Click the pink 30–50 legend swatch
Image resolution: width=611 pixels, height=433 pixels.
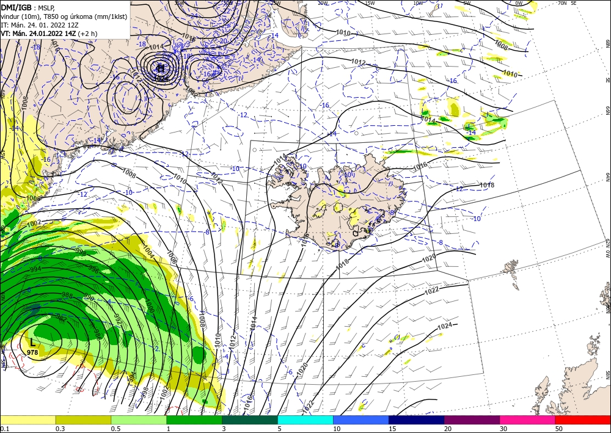tap(528, 420)
